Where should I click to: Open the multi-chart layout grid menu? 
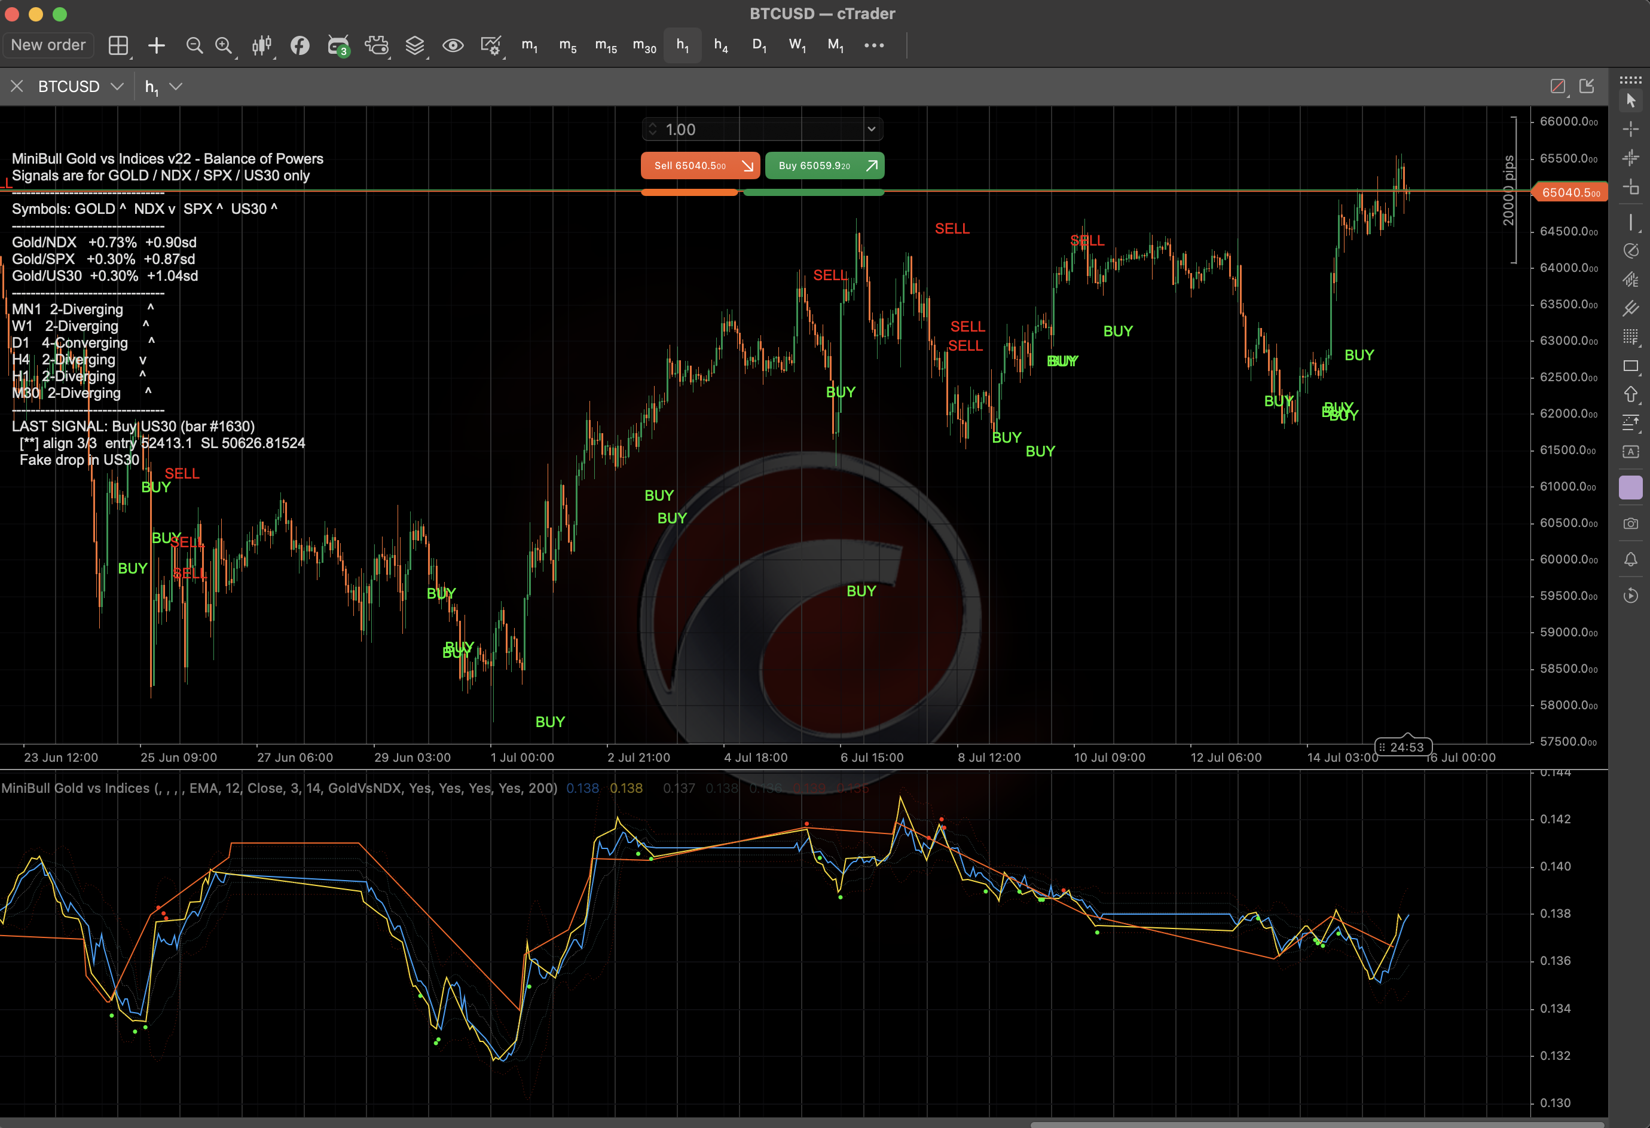pos(118,45)
